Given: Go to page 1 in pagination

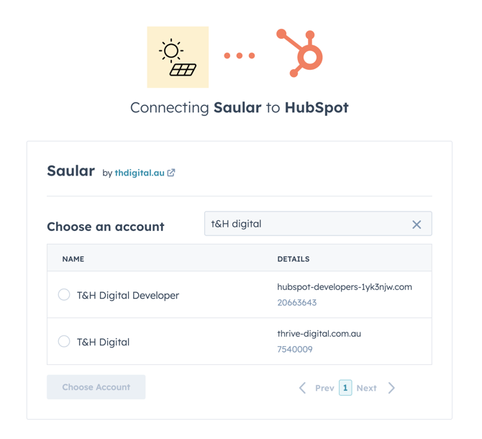Looking at the screenshot, I should tap(345, 388).
